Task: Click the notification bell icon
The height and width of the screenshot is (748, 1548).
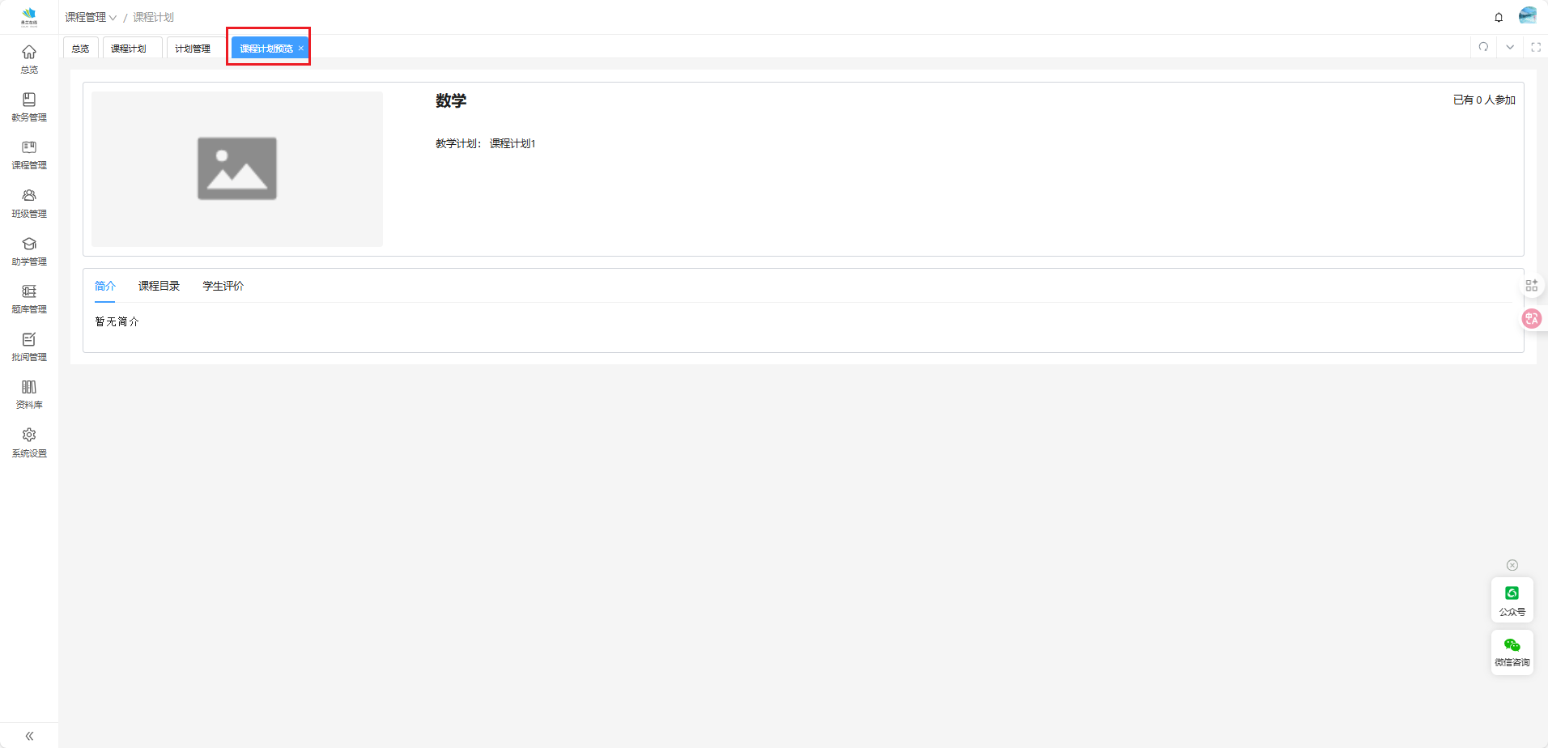Action: click(x=1499, y=17)
